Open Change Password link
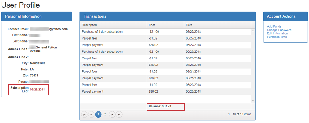The image size is (309, 123). [x=279, y=30]
